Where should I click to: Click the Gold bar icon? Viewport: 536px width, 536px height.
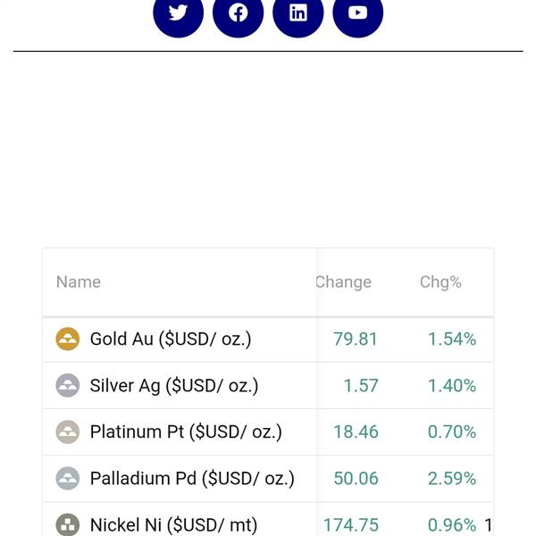tap(68, 339)
